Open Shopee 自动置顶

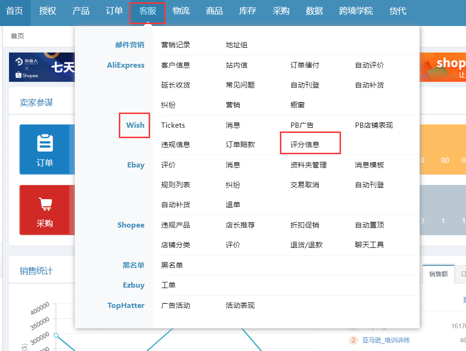[x=369, y=225]
